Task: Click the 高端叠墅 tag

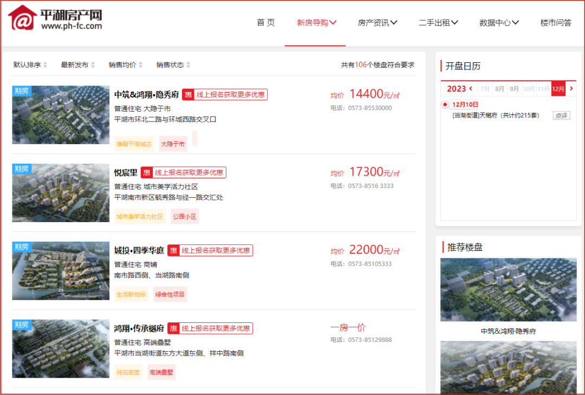Action: (161, 372)
